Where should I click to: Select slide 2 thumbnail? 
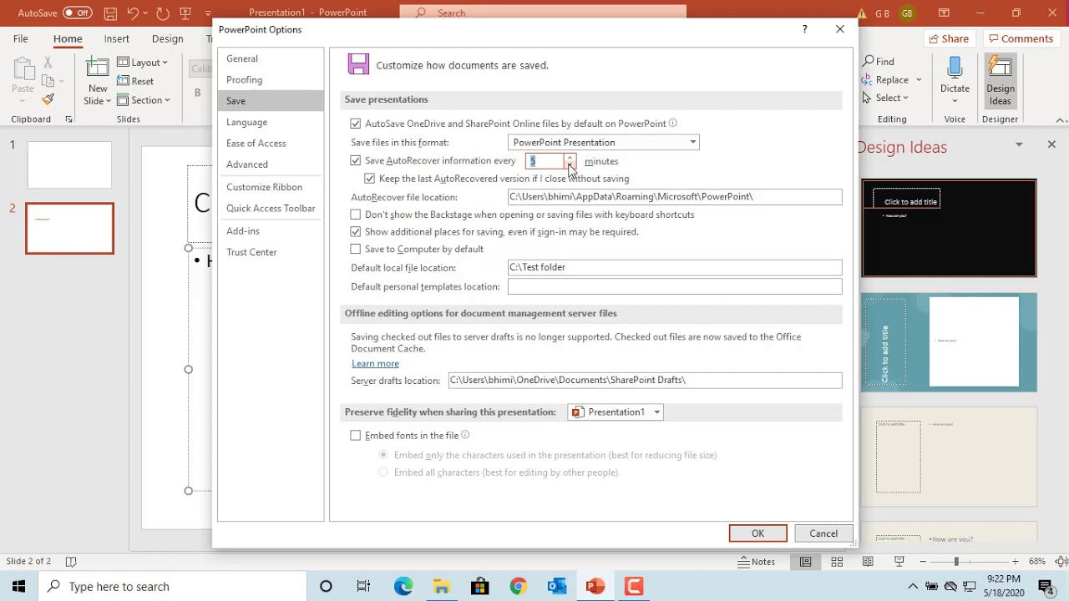pyautogui.click(x=69, y=228)
